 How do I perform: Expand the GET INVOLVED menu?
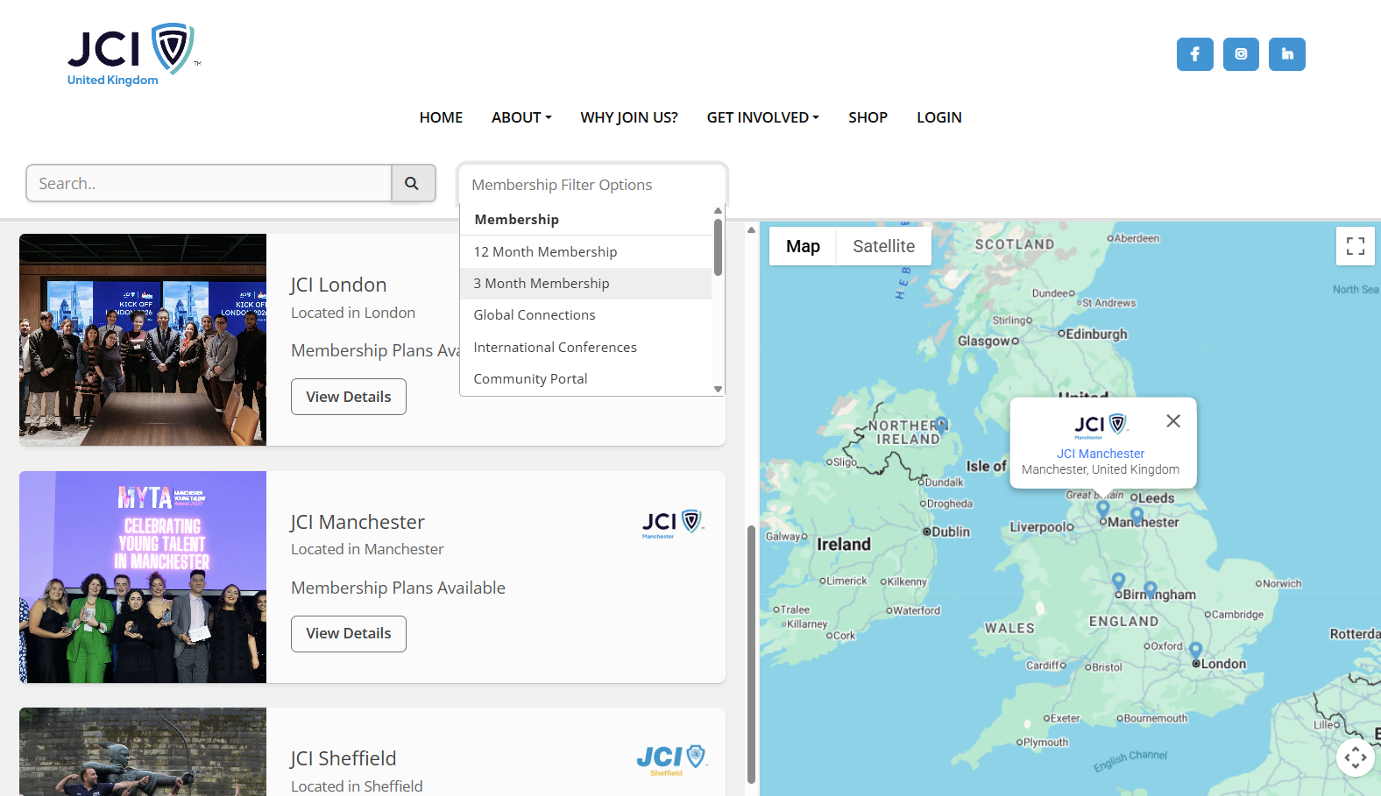pyautogui.click(x=762, y=117)
